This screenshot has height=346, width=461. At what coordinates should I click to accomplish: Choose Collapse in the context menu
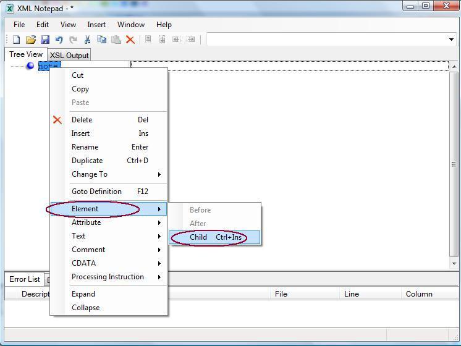[x=109, y=308]
